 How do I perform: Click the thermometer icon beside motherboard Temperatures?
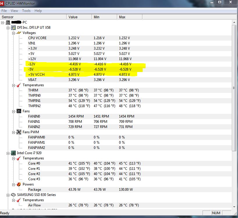coord(19,85)
